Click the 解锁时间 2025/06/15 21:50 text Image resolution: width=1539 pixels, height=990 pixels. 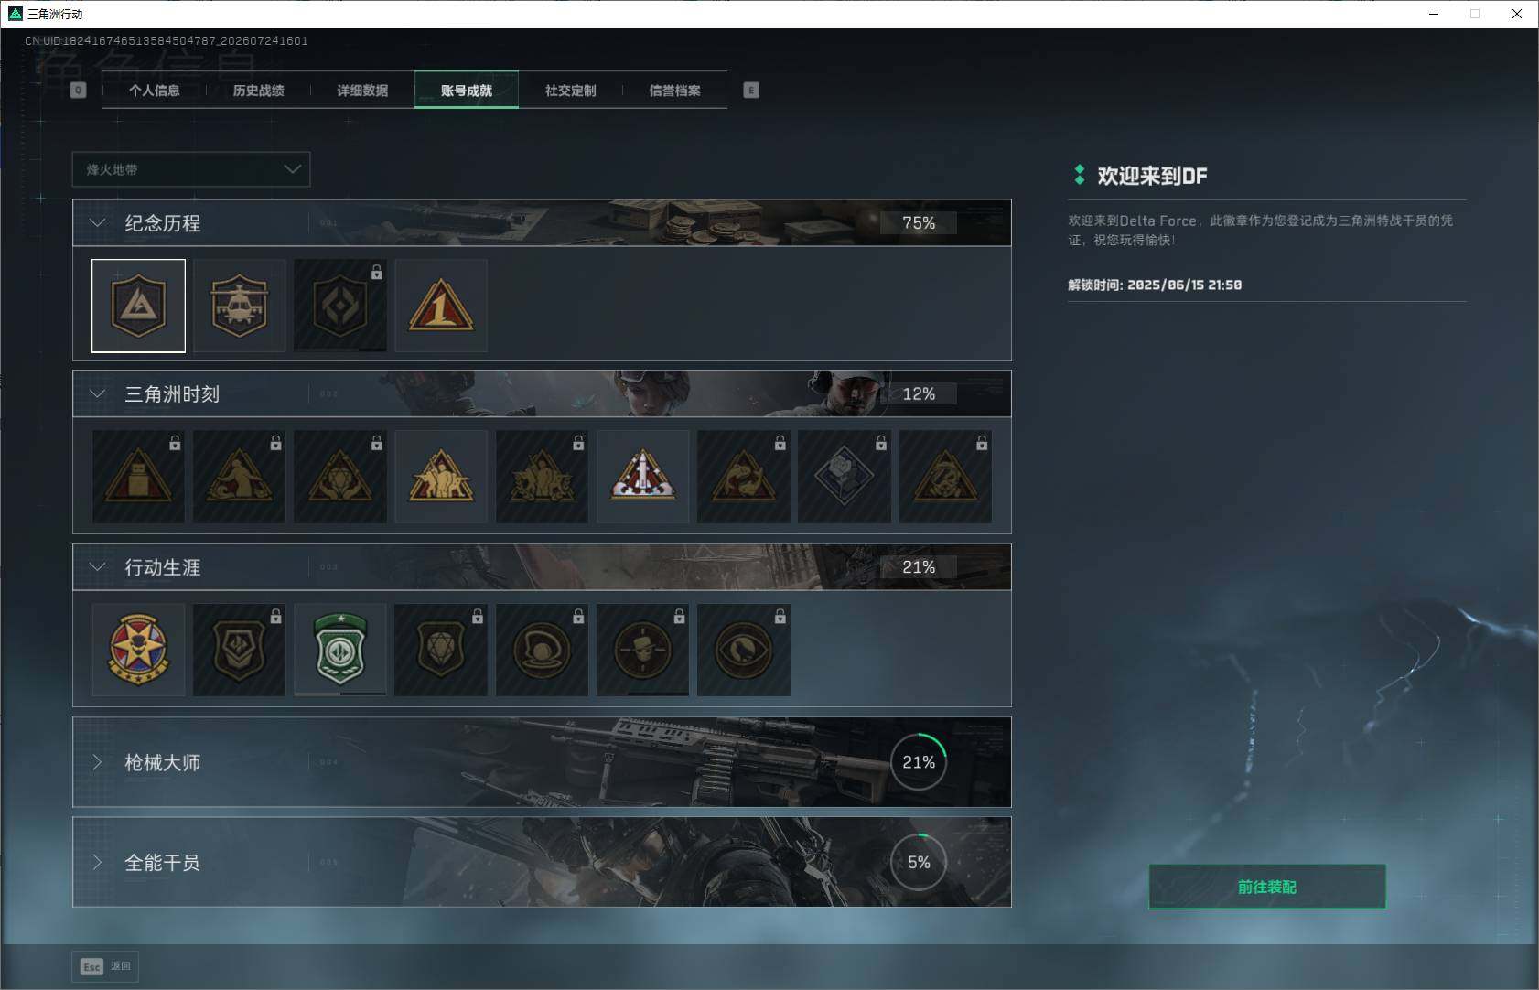[1155, 285]
